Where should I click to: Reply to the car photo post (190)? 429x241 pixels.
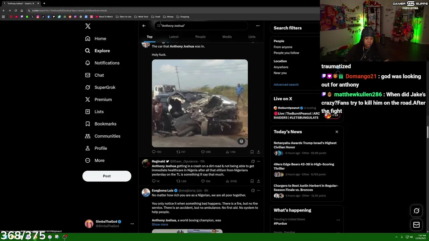coord(157,152)
